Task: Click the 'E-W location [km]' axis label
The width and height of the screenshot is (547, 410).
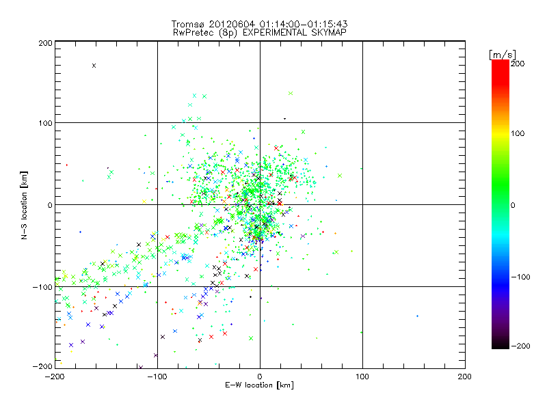Action: pos(259,385)
